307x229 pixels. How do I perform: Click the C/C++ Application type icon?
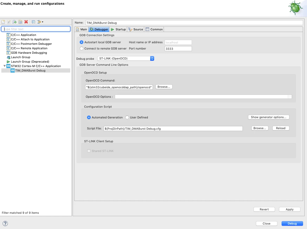[x=8, y=35]
